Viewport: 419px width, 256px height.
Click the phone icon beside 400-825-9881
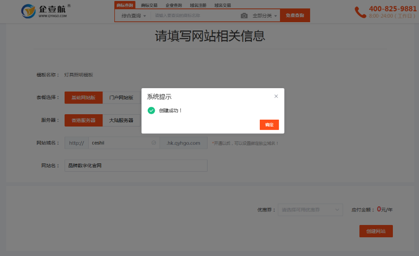[360, 12]
